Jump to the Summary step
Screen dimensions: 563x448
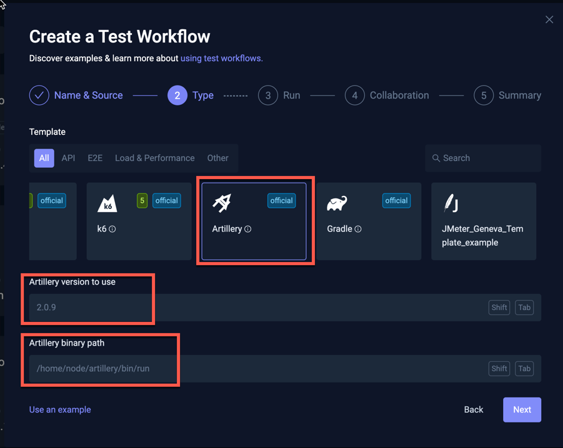[507, 95]
